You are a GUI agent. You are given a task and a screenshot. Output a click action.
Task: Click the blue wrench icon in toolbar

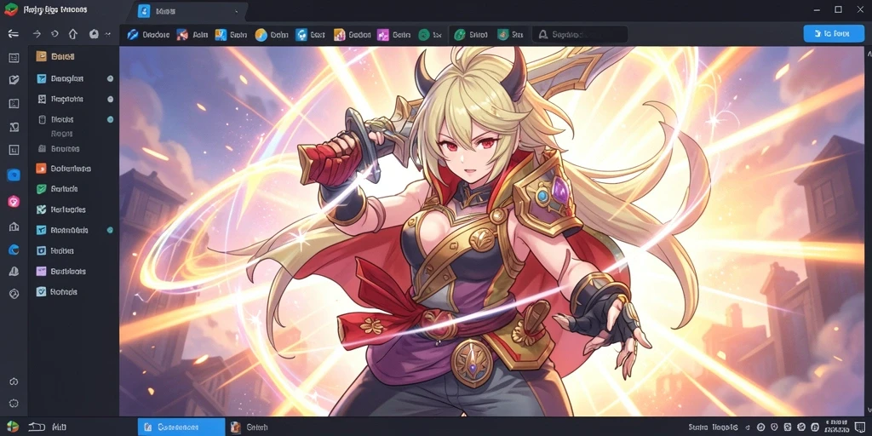pos(132,34)
